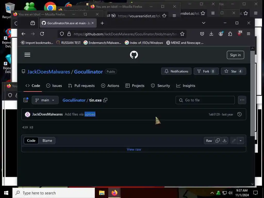Copy raw file contents icon
264x198 pixels.
click(218, 141)
